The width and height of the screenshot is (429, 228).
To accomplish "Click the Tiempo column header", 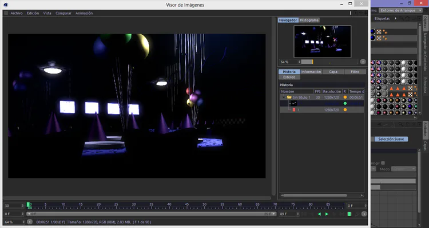I will pyautogui.click(x=356, y=91).
